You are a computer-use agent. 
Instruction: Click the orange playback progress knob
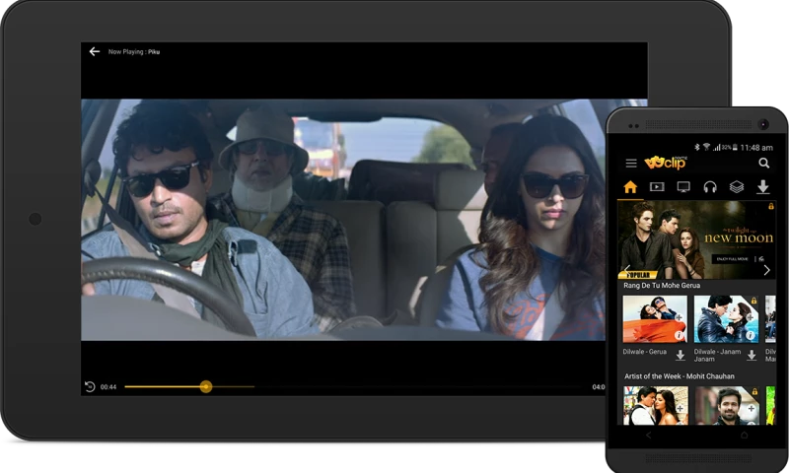205,387
